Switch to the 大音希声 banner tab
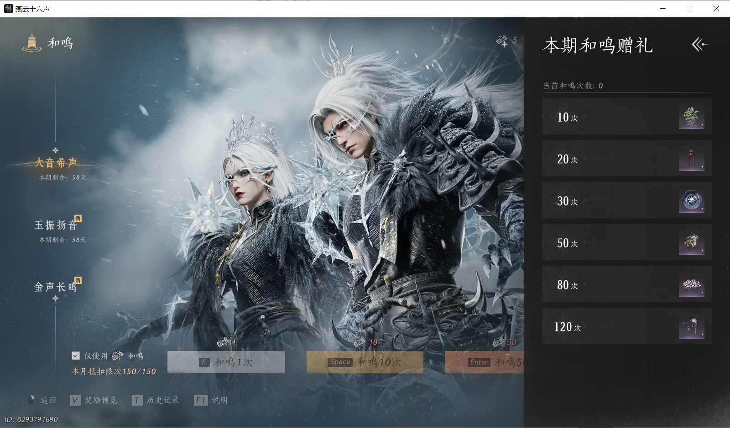Image resolution: width=730 pixels, height=428 pixels. (x=56, y=162)
